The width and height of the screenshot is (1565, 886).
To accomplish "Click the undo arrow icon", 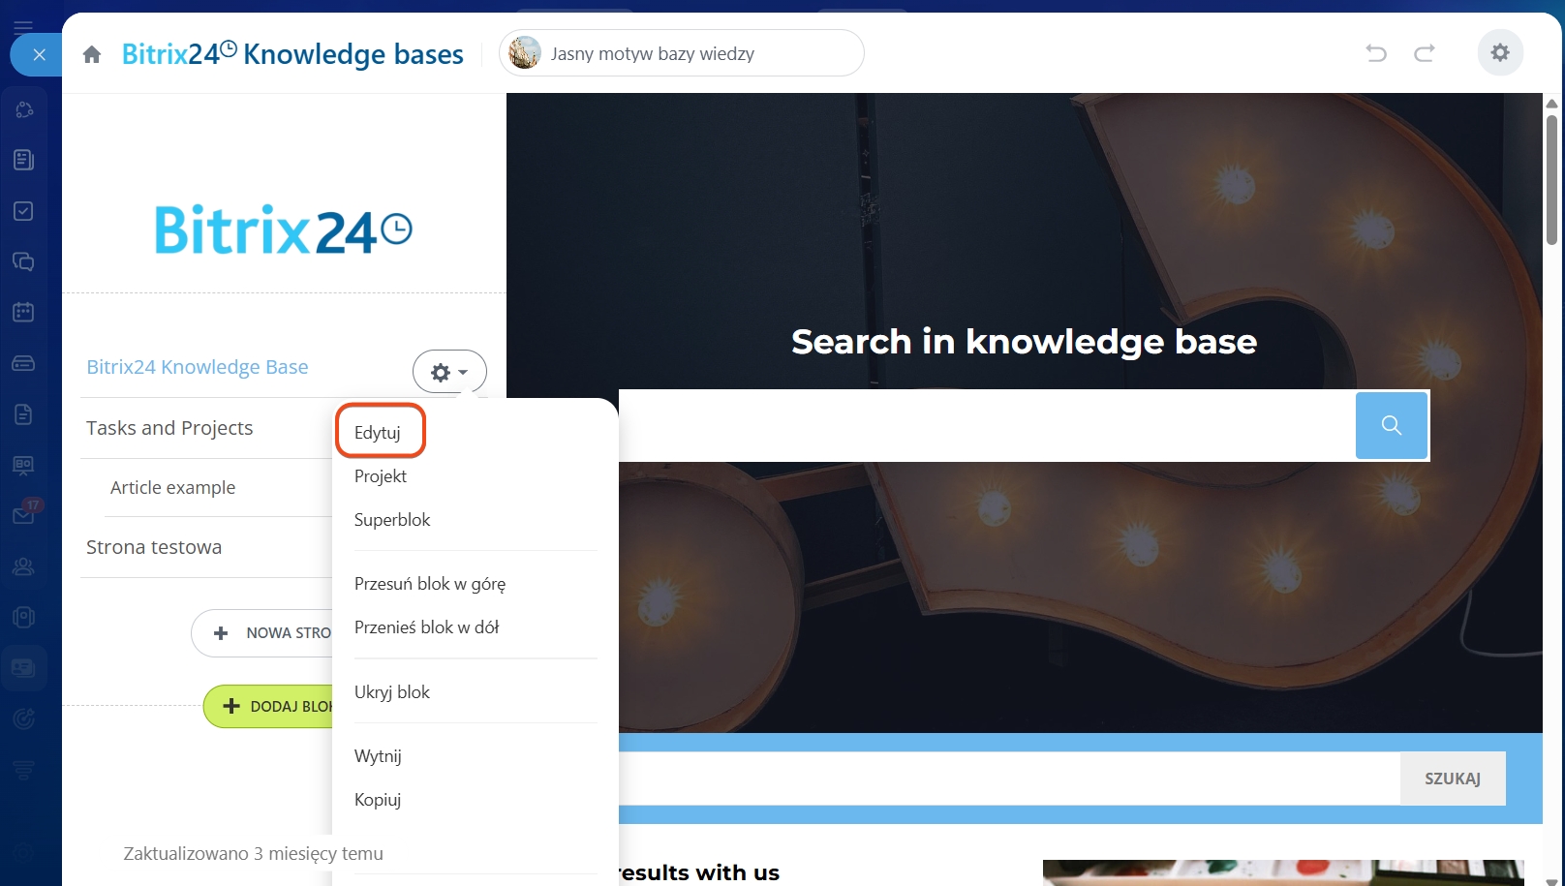I will click(x=1376, y=53).
